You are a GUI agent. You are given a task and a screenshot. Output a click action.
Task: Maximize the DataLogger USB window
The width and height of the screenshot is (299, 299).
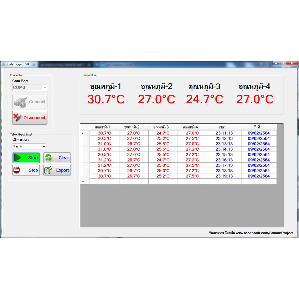(283, 63)
